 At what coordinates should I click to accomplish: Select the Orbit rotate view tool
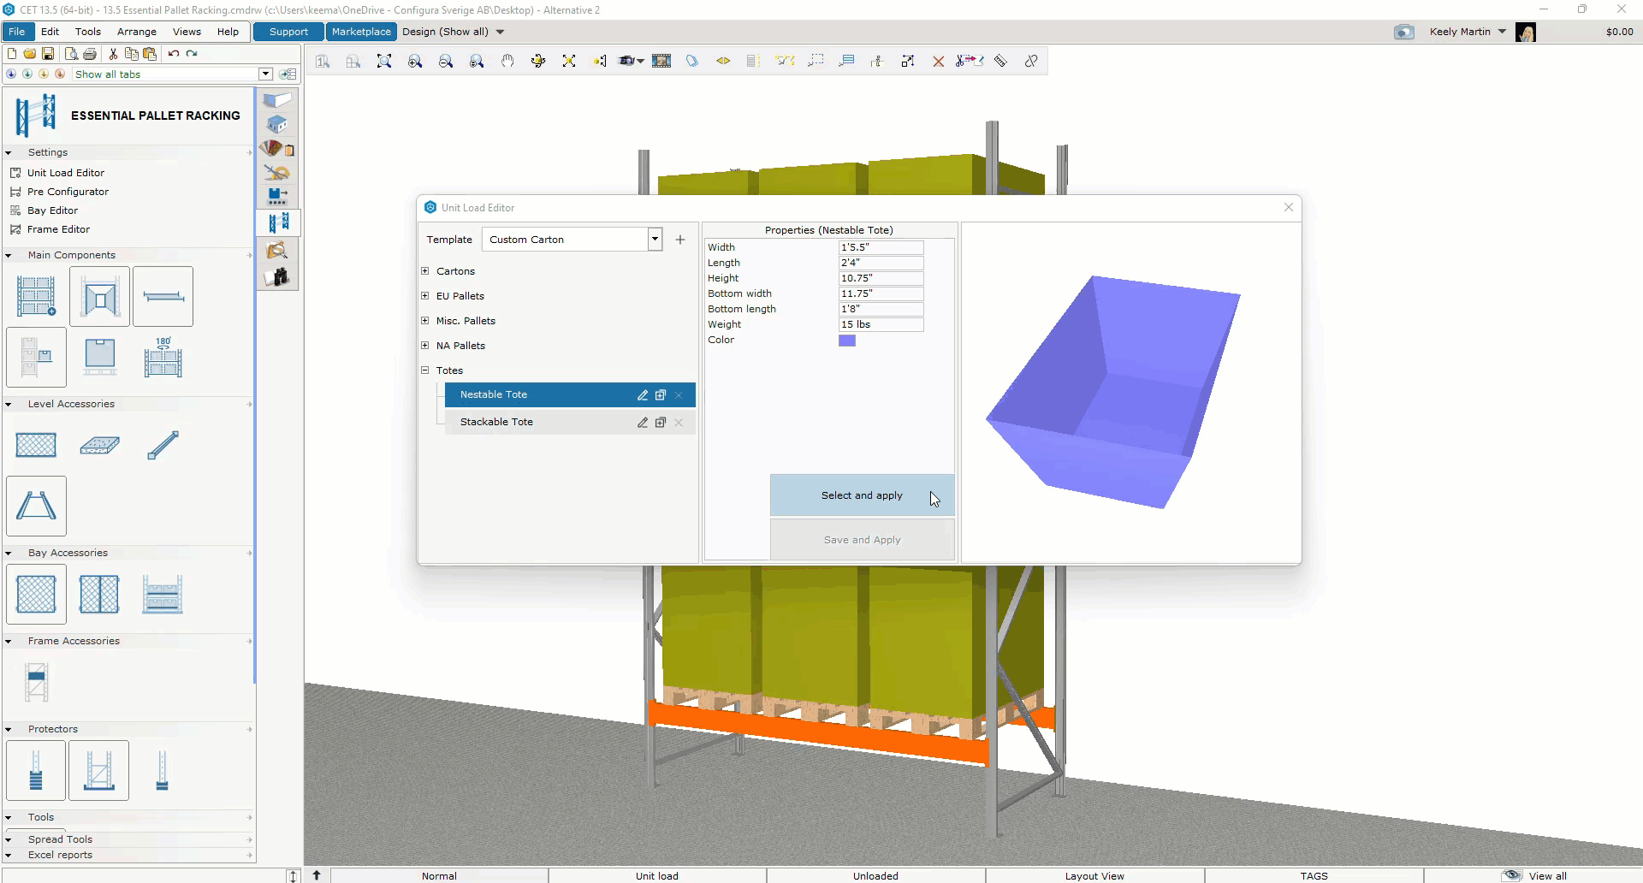(x=538, y=61)
